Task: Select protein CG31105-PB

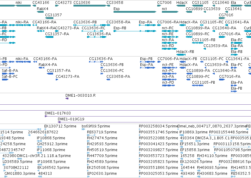Action: (x=198, y=85)
